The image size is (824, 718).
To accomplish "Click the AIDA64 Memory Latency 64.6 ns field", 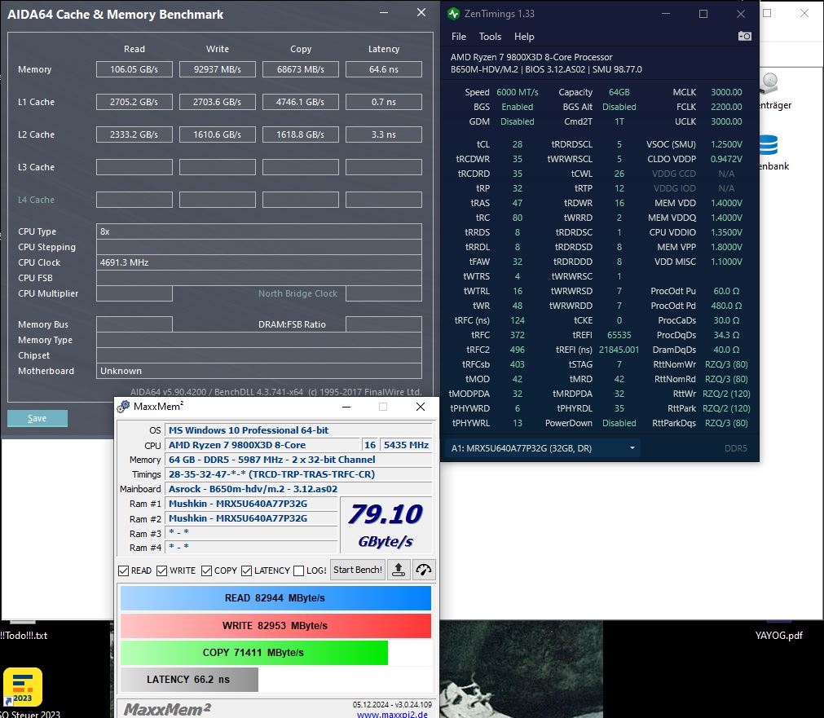I will [384, 69].
